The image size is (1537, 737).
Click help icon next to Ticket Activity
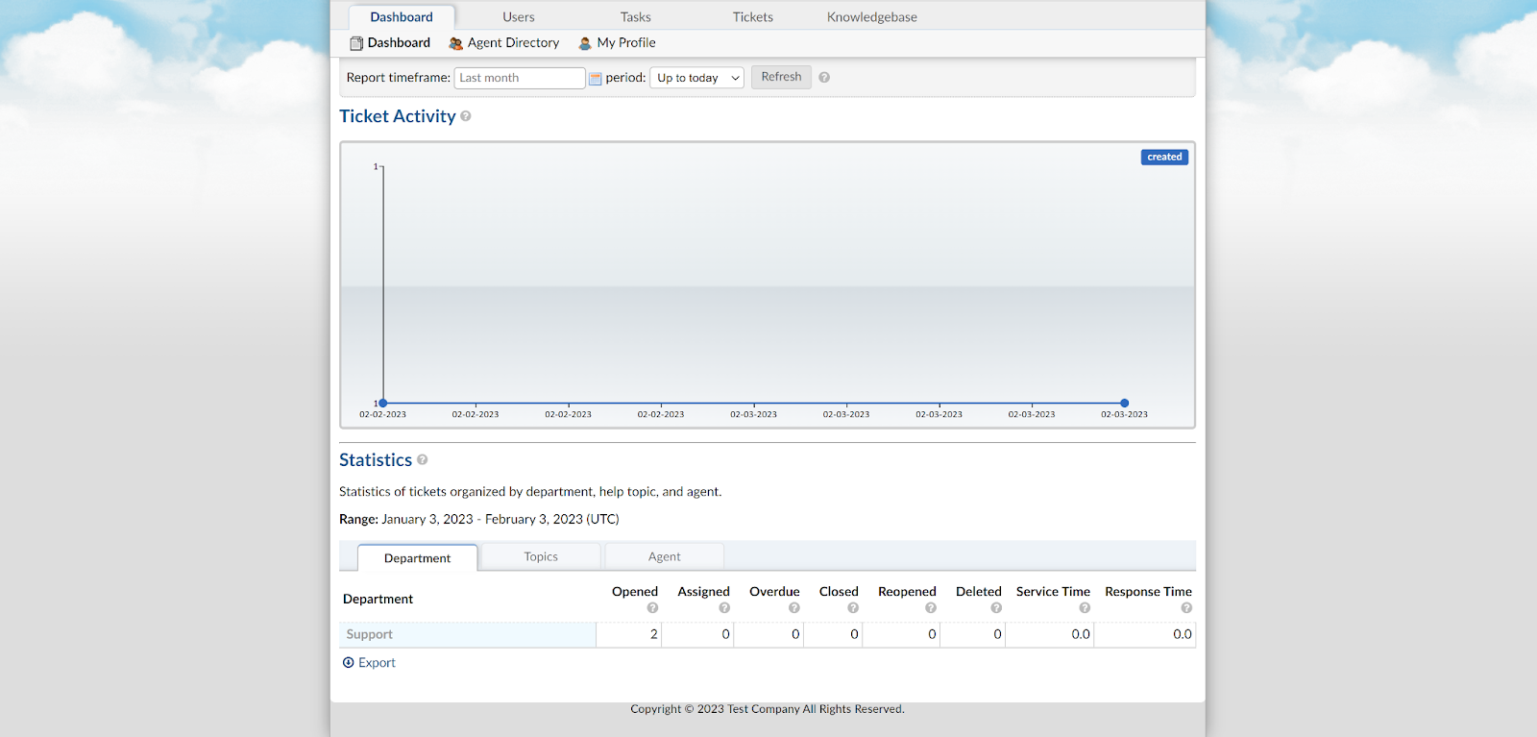(466, 116)
